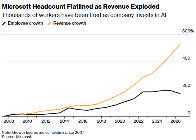
Task: Click the orange Revenue growth legend swatch
Action: point(49,23)
